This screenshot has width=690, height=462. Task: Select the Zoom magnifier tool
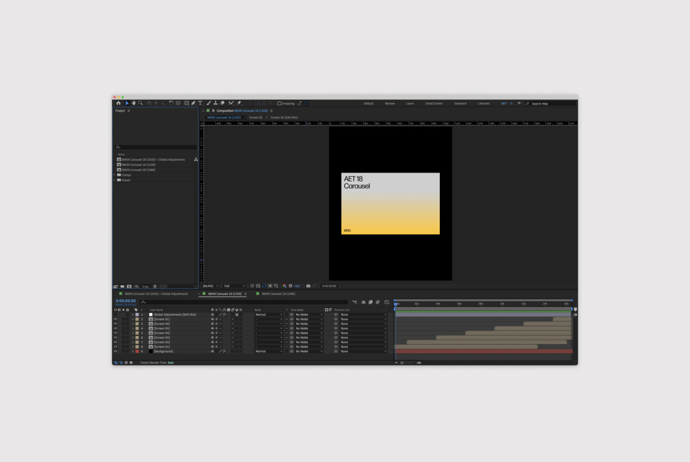pos(140,103)
